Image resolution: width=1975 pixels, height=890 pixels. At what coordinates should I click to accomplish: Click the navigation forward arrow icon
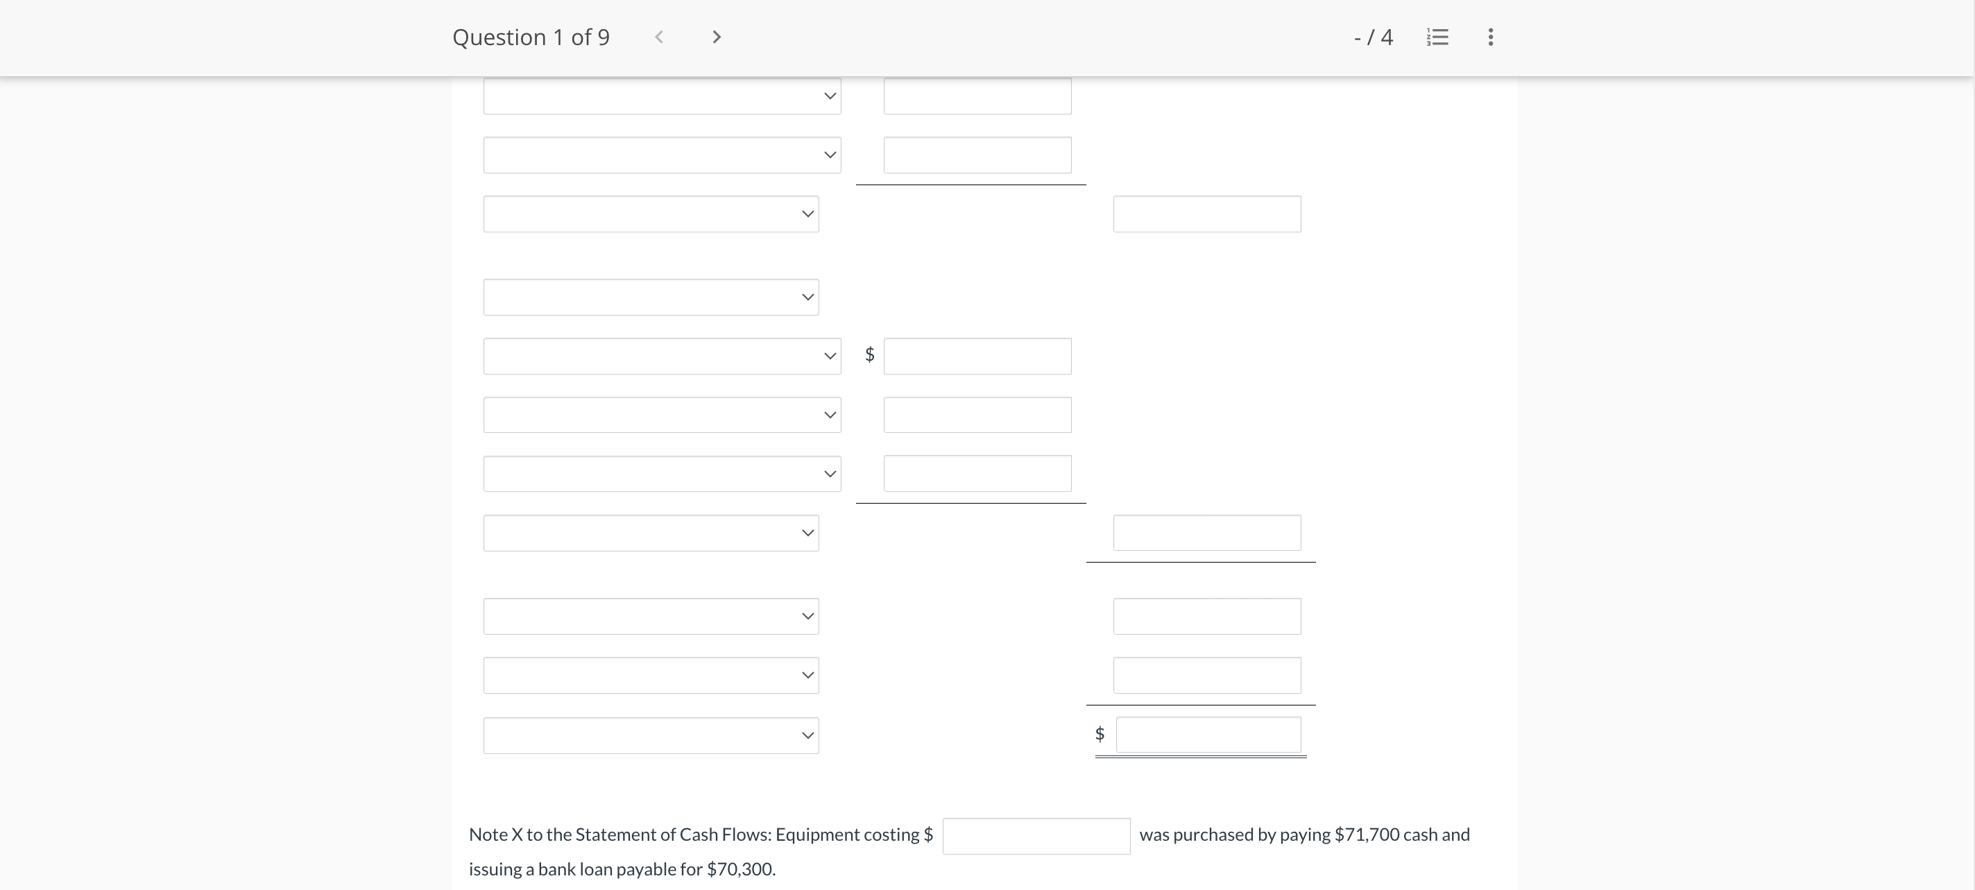(x=715, y=37)
